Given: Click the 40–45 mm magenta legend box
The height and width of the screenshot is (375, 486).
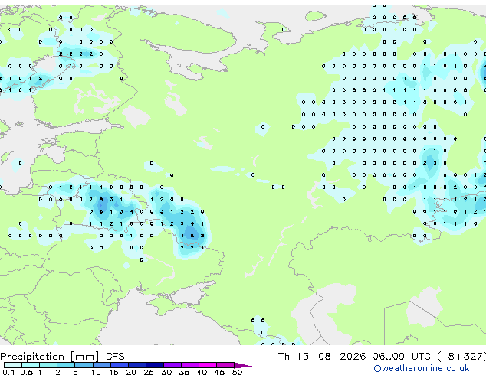Looking at the screenshot, I should pyautogui.click(x=208, y=365).
